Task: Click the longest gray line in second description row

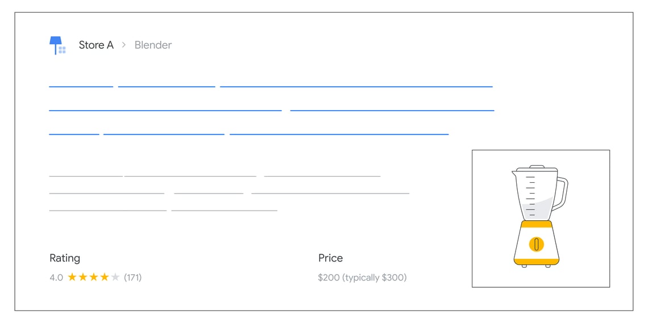Action: coord(330,194)
